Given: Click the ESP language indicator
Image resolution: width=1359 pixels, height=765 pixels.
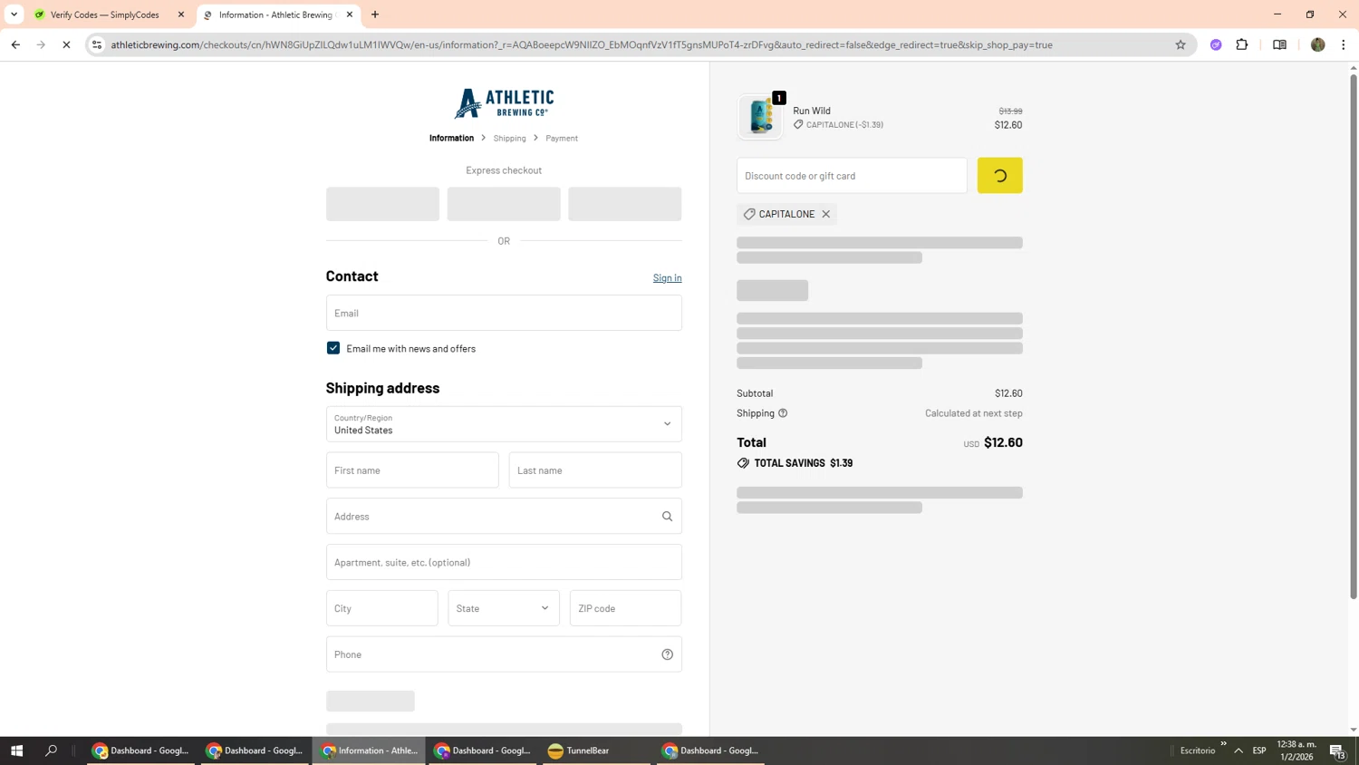Looking at the screenshot, I should (x=1259, y=750).
